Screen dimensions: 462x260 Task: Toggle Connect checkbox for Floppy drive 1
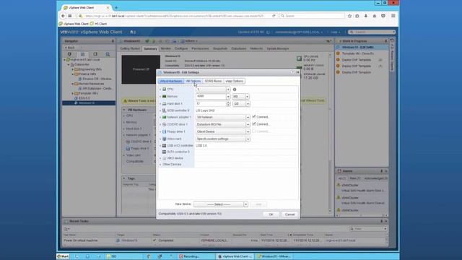254,131
